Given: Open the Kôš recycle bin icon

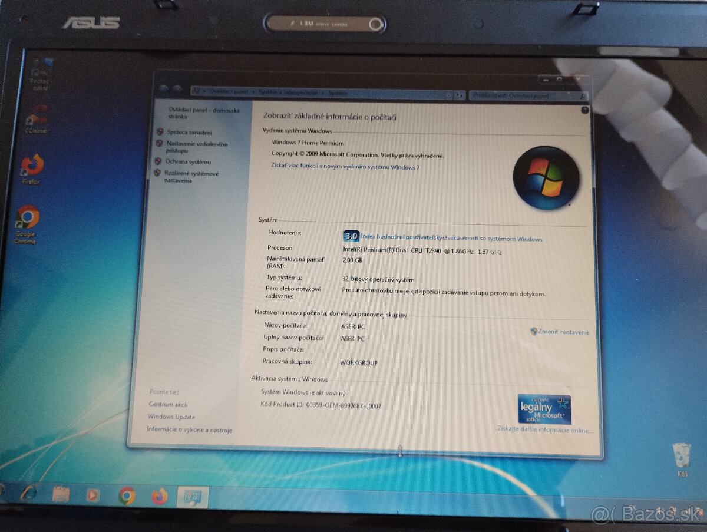Looking at the screenshot, I should 681,457.
